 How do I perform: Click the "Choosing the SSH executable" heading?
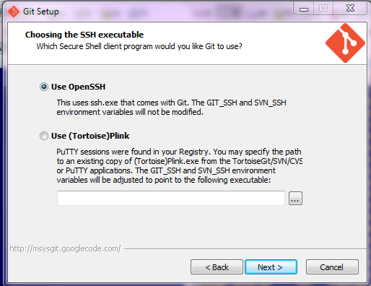(84, 35)
